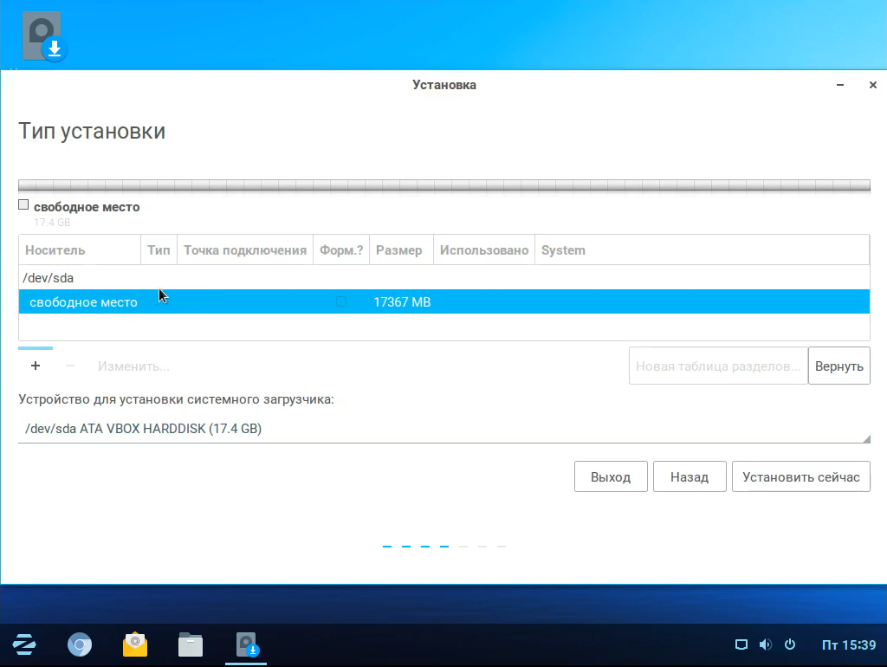Open the Files manager from taskbar
This screenshot has height=667, width=887.
pyautogui.click(x=191, y=644)
